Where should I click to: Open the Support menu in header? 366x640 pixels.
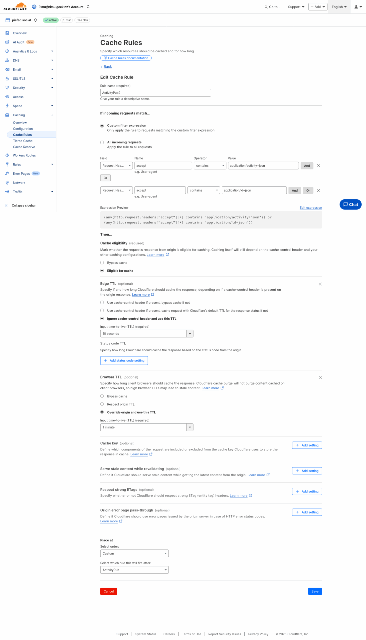pyautogui.click(x=296, y=7)
